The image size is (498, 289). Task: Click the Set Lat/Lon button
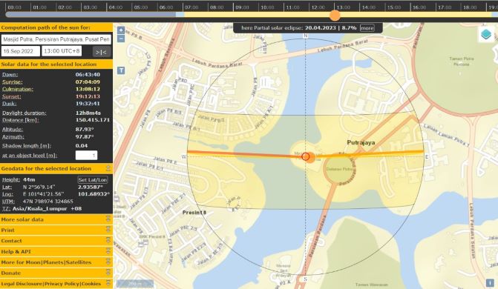coord(93,180)
